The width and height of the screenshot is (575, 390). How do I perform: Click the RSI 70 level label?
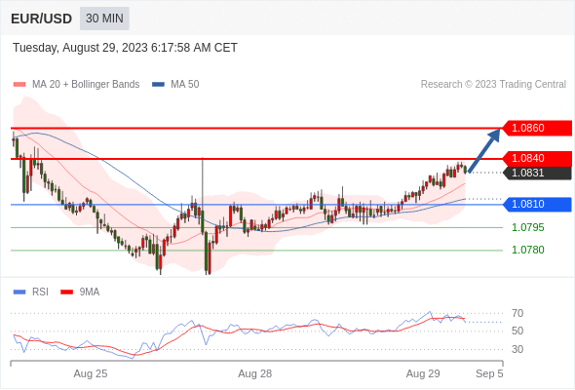(x=517, y=313)
